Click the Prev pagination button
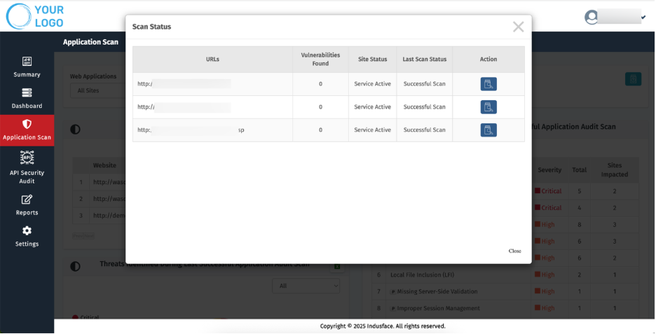The image size is (656, 334). 78,236
